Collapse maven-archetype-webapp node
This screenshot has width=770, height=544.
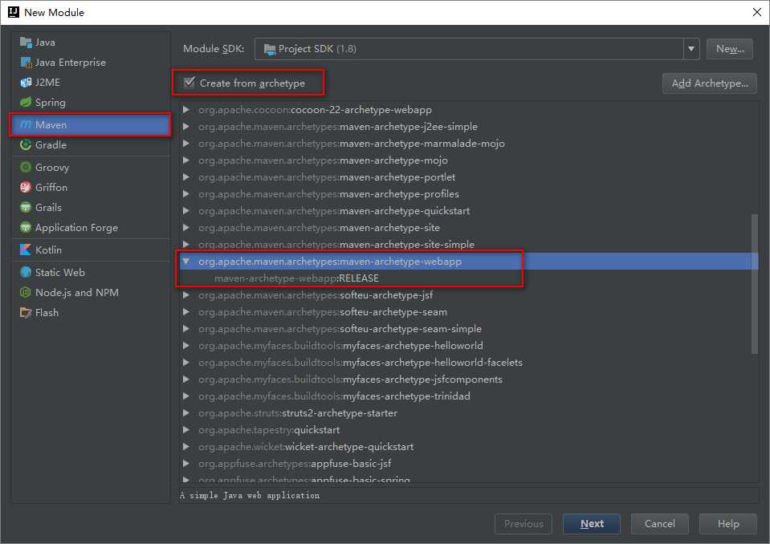click(x=186, y=261)
